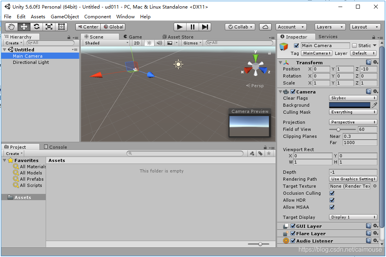Open GUI Layer gear settings
Screen dimensions: 386x257
(375, 226)
